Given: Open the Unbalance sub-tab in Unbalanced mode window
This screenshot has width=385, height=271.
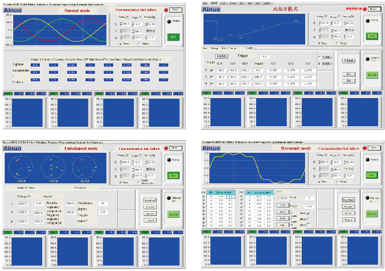Looking at the screenshot, I should coord(80,187).
